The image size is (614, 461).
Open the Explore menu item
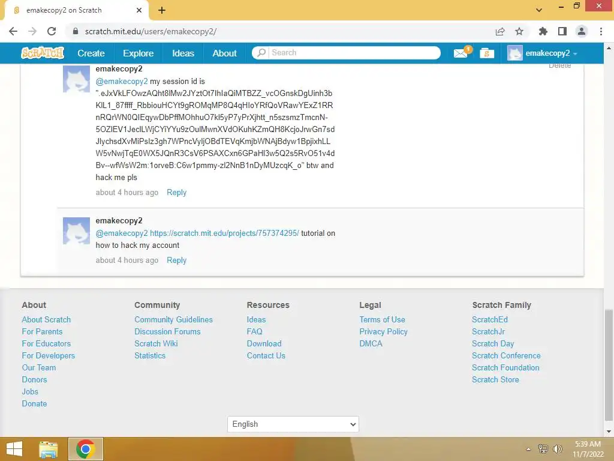139,53
